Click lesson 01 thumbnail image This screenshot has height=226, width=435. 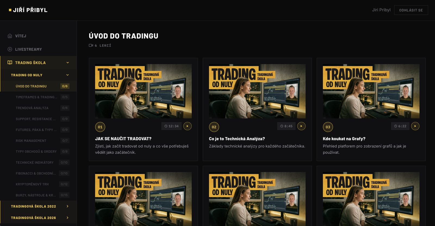[x=143, y=91]
